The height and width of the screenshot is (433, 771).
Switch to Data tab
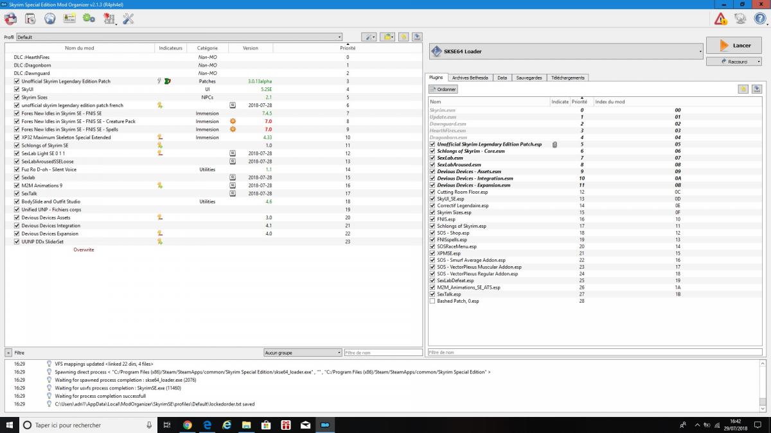[x=502, y=78]
